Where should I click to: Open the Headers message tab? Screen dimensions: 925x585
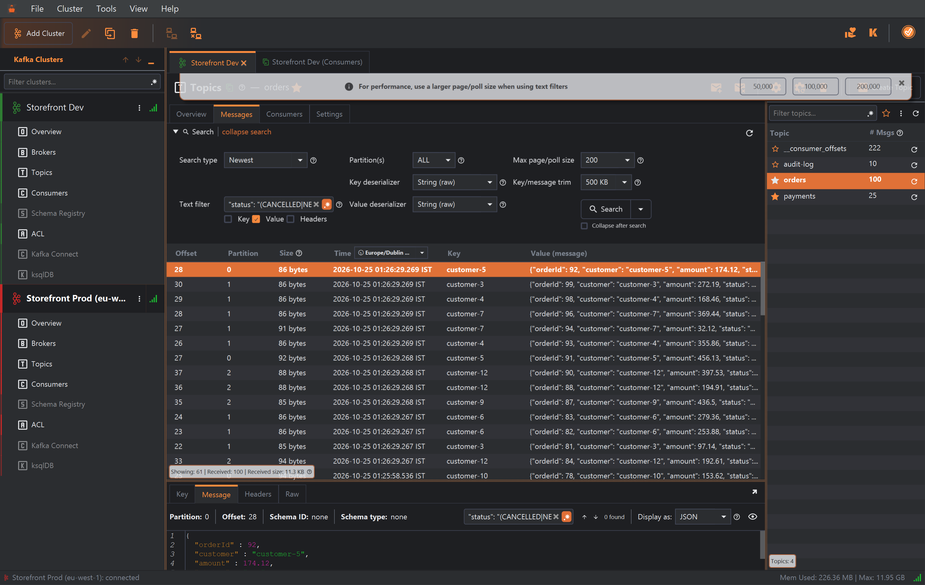[x=258, y=494]
